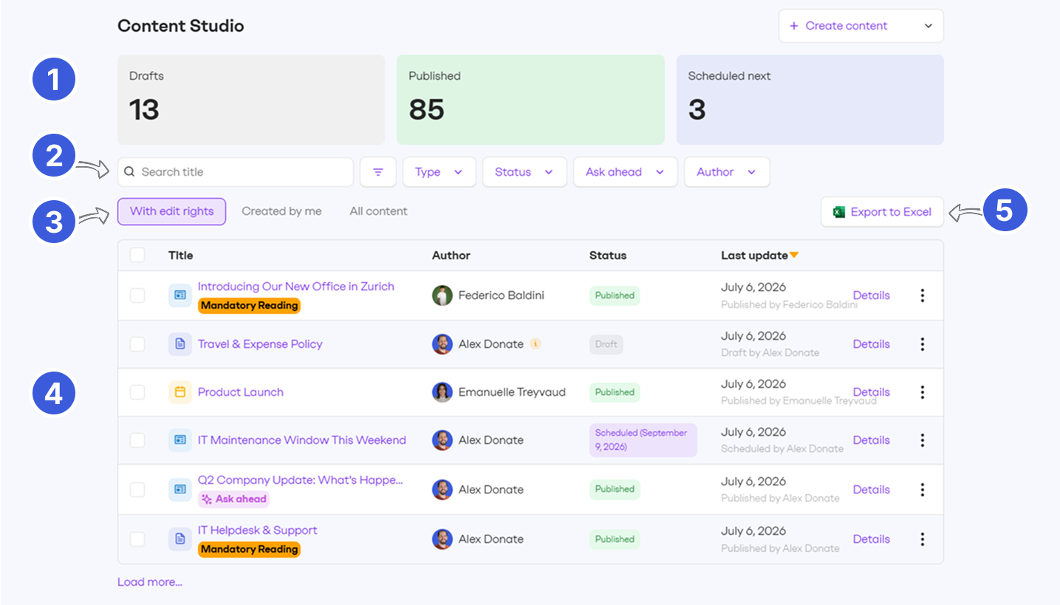Click the Ask ahead tag under Q2 Company Update
This screenshot has height=605, width=1060.
coord(233,499)
